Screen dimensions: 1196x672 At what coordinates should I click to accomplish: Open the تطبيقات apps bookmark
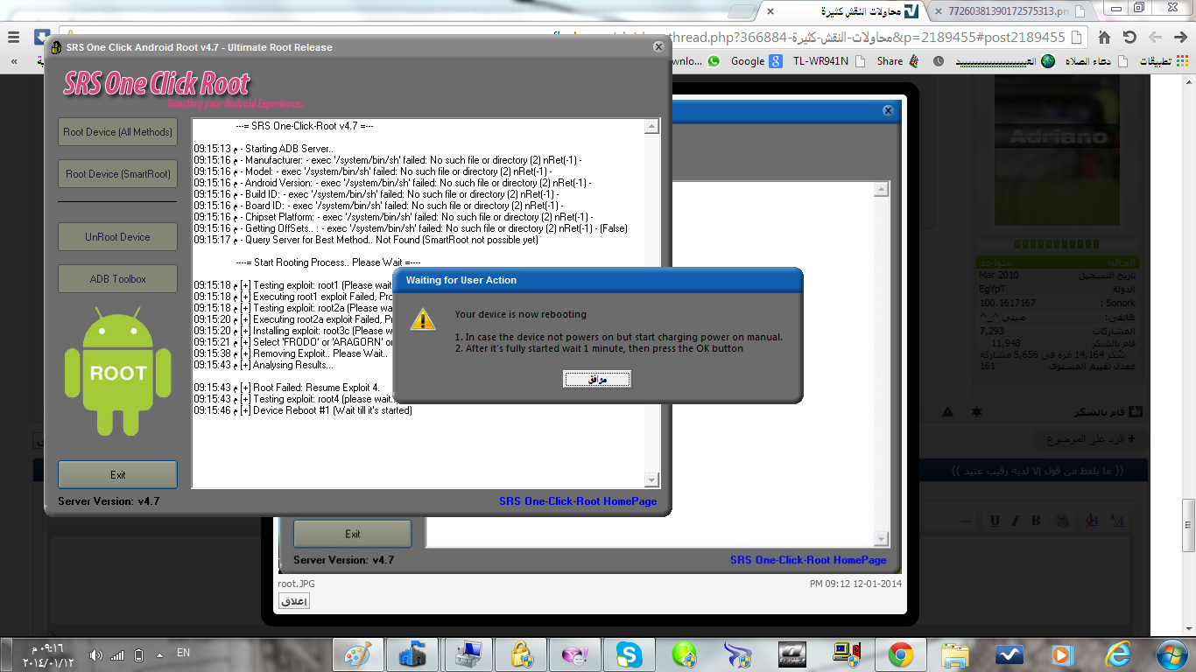click(1164, 61)
